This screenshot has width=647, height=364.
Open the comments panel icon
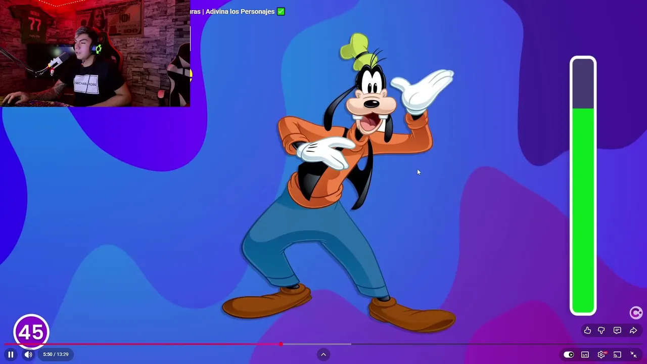tap(617, 330)
